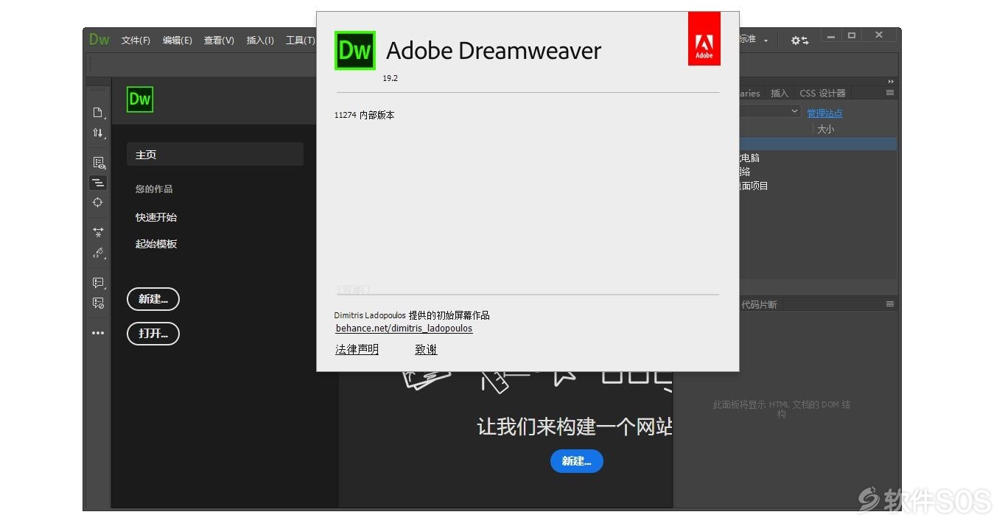Switch to the 代码片断 tab
Viewport: 1005px width, 523px height.
coord(759,304)
